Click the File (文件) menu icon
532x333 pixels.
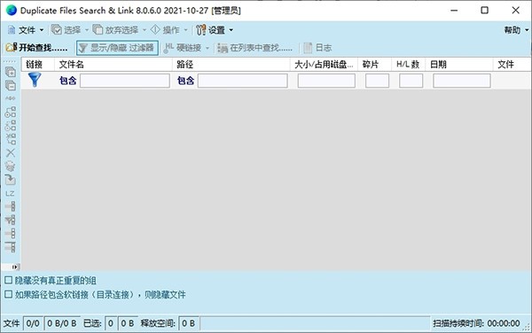[x=12, y=30]
